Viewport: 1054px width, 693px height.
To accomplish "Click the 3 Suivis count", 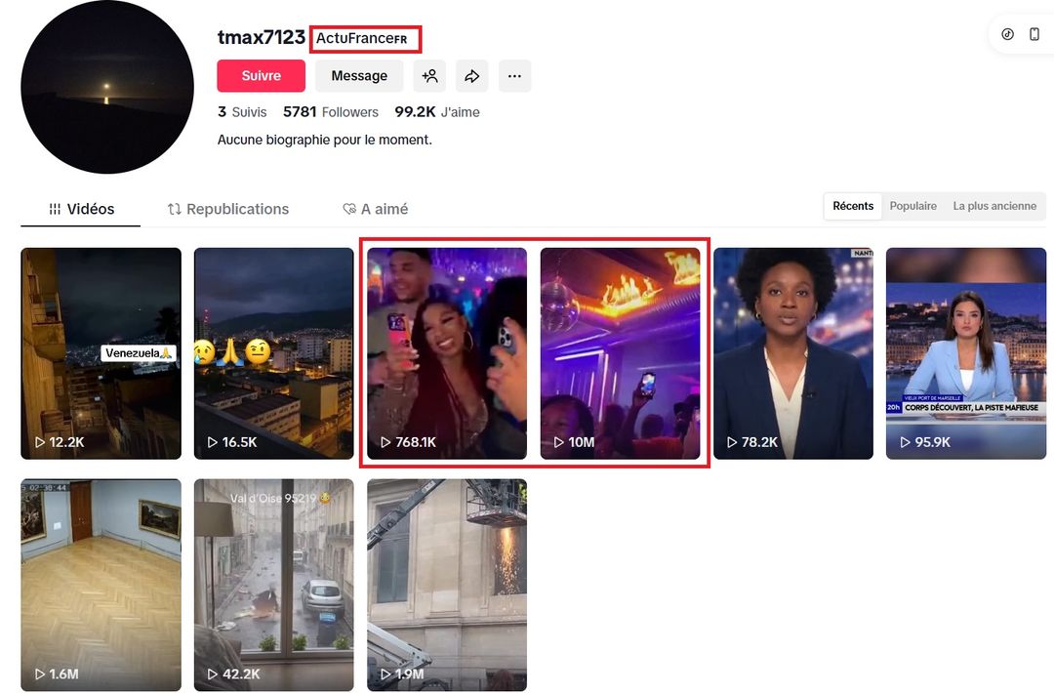I will point(242,112).
